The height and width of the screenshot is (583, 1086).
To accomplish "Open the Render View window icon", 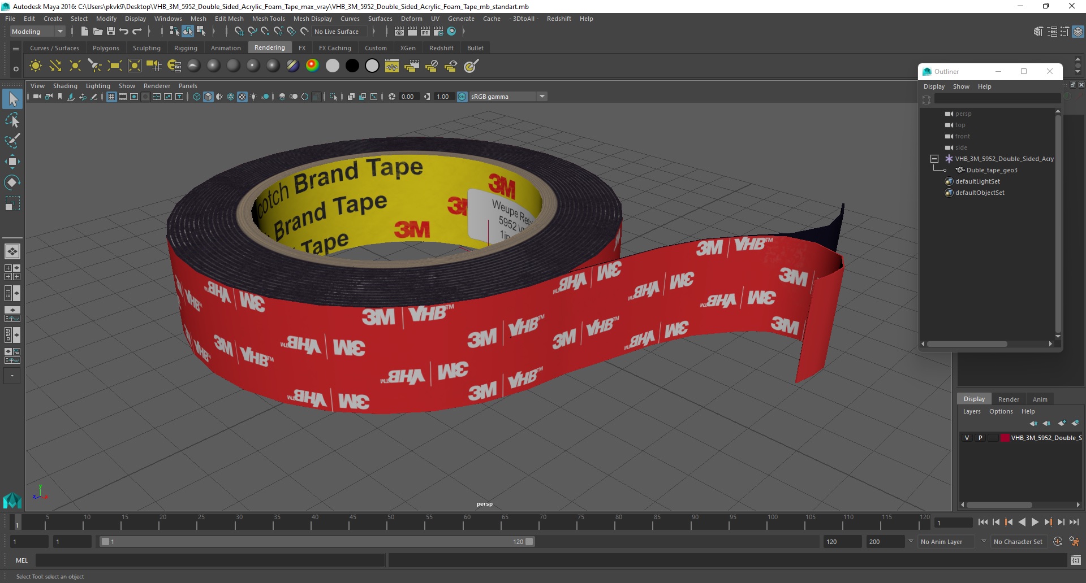I will tap(399, 32).
